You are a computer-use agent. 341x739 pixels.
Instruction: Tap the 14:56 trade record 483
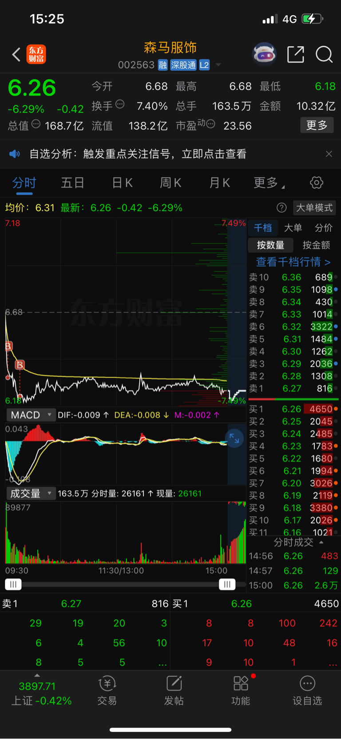[x=293, y=556]
